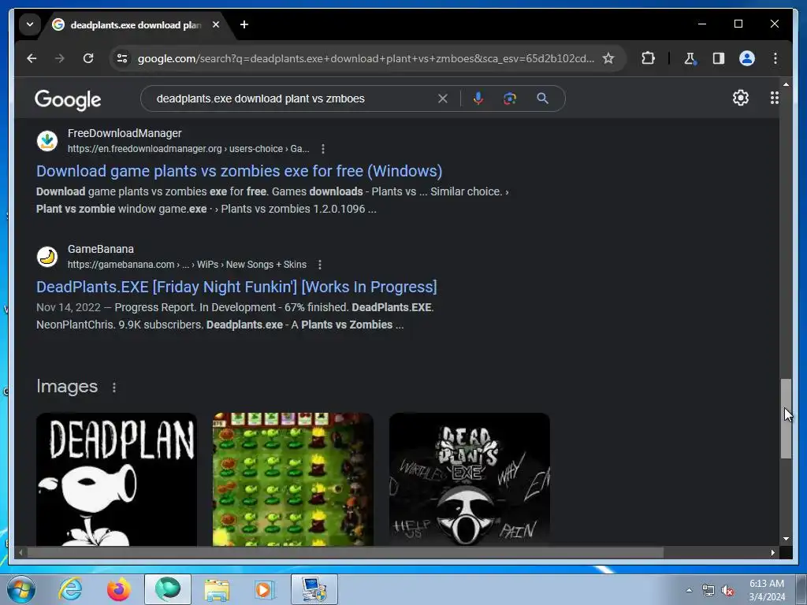Start a voice search with microphone
807x605 pixels.
point(478,98)
